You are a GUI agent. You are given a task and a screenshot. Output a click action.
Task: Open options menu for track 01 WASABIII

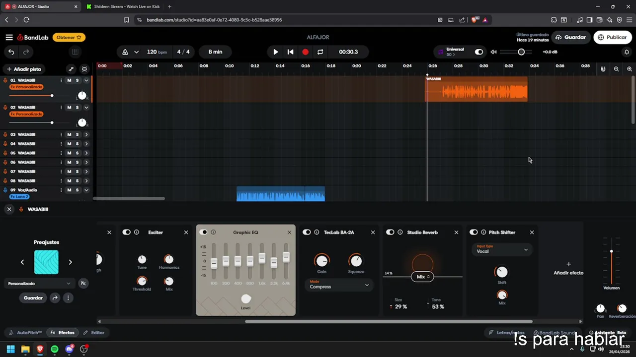point(61,80)
